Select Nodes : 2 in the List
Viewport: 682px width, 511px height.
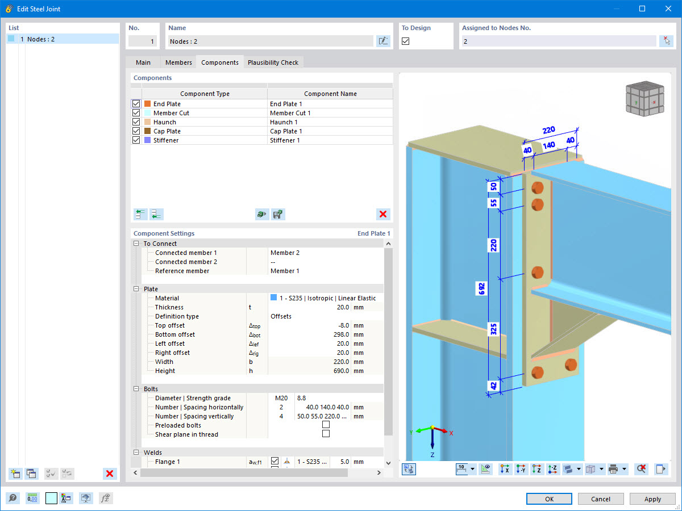pos(63,39)
